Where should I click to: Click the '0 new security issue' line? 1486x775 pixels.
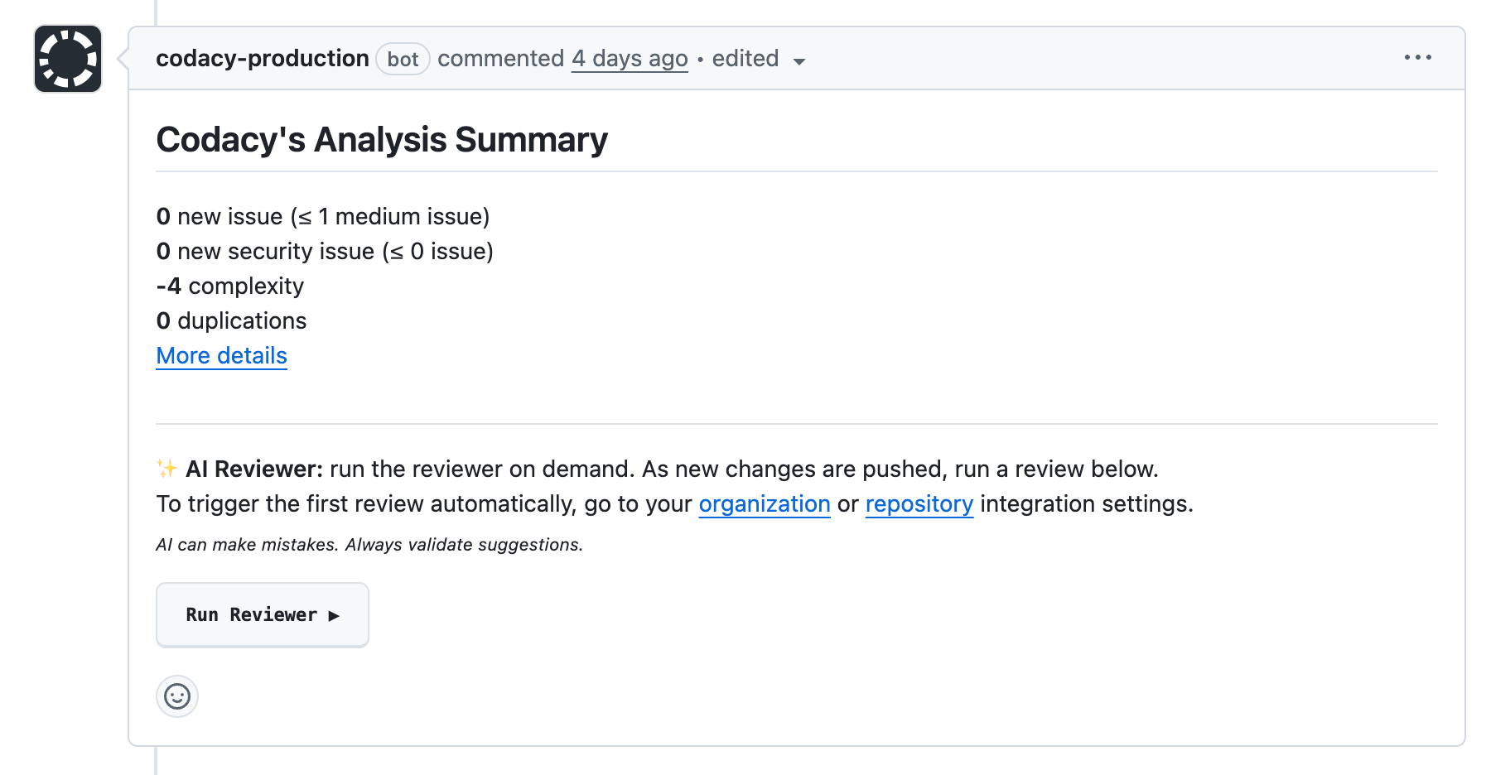pos(325,251)
